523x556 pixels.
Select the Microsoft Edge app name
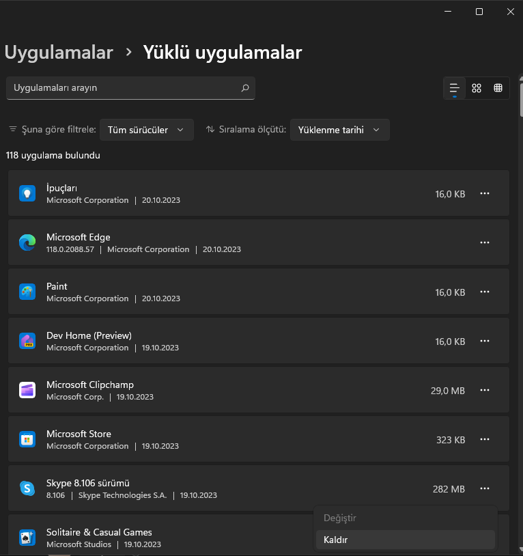(x=79, y=237)
